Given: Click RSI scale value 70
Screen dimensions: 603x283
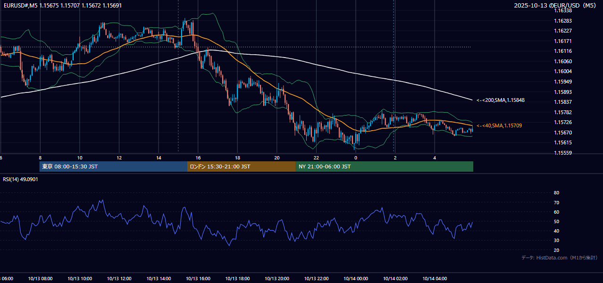Looking at the screenshot, I should pyautogui.click(x=556, y=202).
